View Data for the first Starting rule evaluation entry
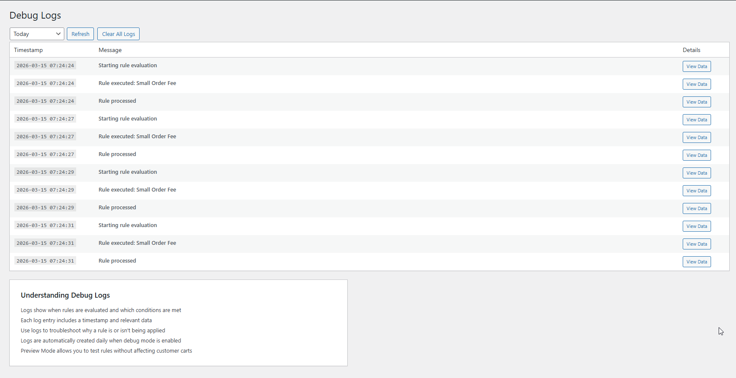The image size is (736, 378). 696,66
